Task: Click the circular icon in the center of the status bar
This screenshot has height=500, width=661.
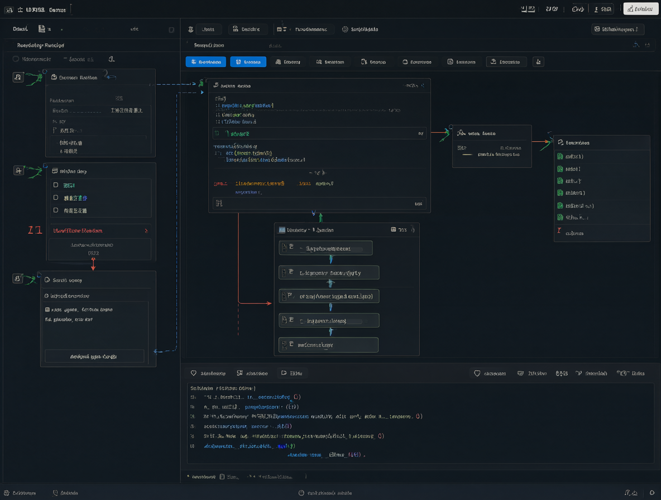Action: point(301,493)
